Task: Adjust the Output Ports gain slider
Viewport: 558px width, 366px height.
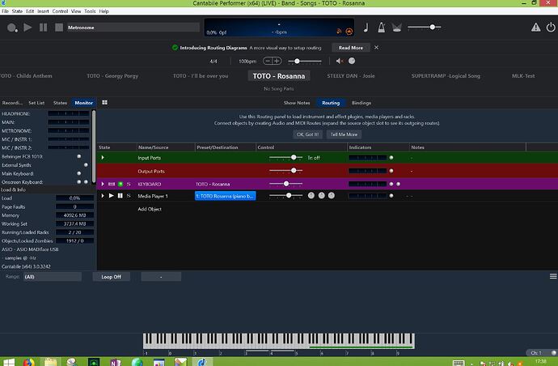Action: (x=285, y=171)
